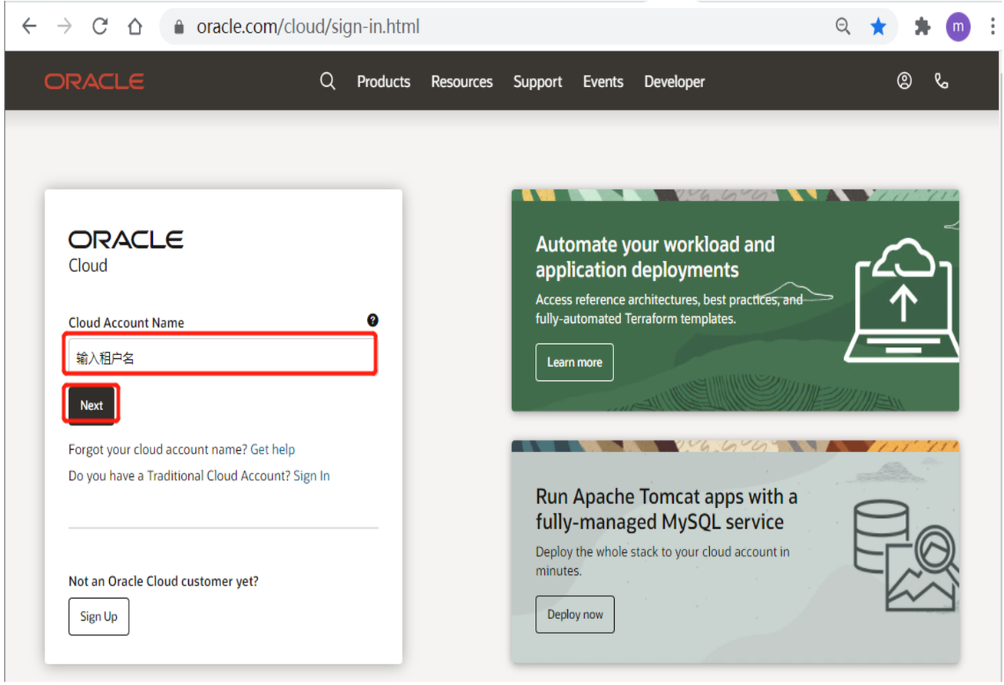
Task: Open the Events menu
Action: (603, 82)
